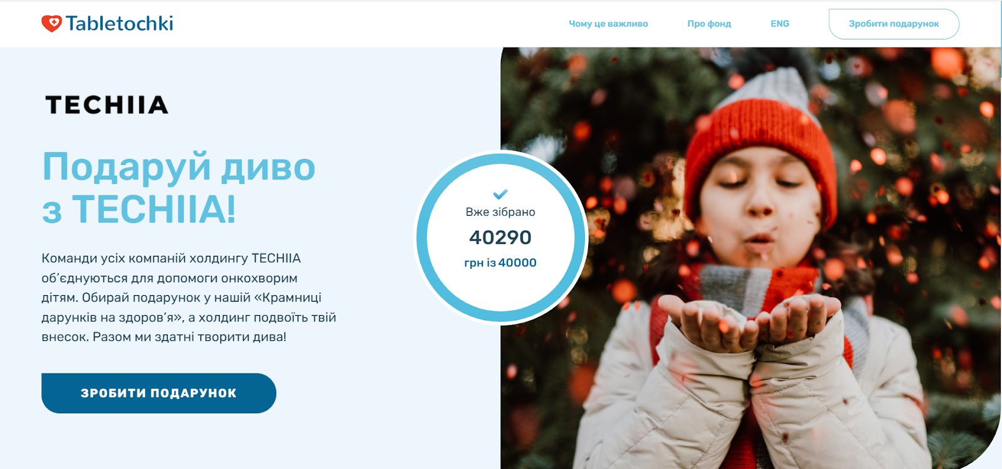1002x469 pixels.
Task: Click the page's vertical scrollbar at right edge
Action: 999,234
